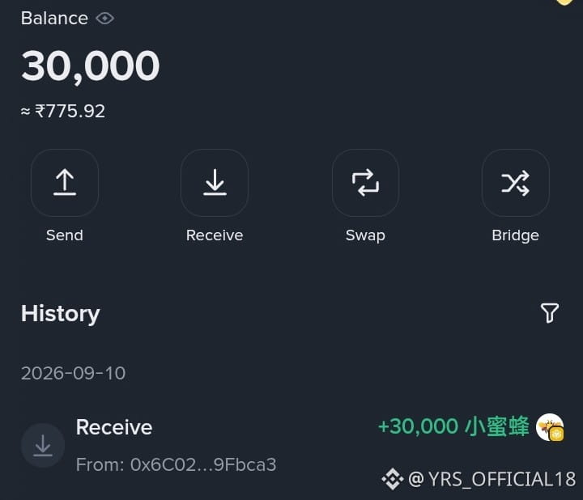
Task: Click the 30,000 balance amount
Action: pos(91,66)
